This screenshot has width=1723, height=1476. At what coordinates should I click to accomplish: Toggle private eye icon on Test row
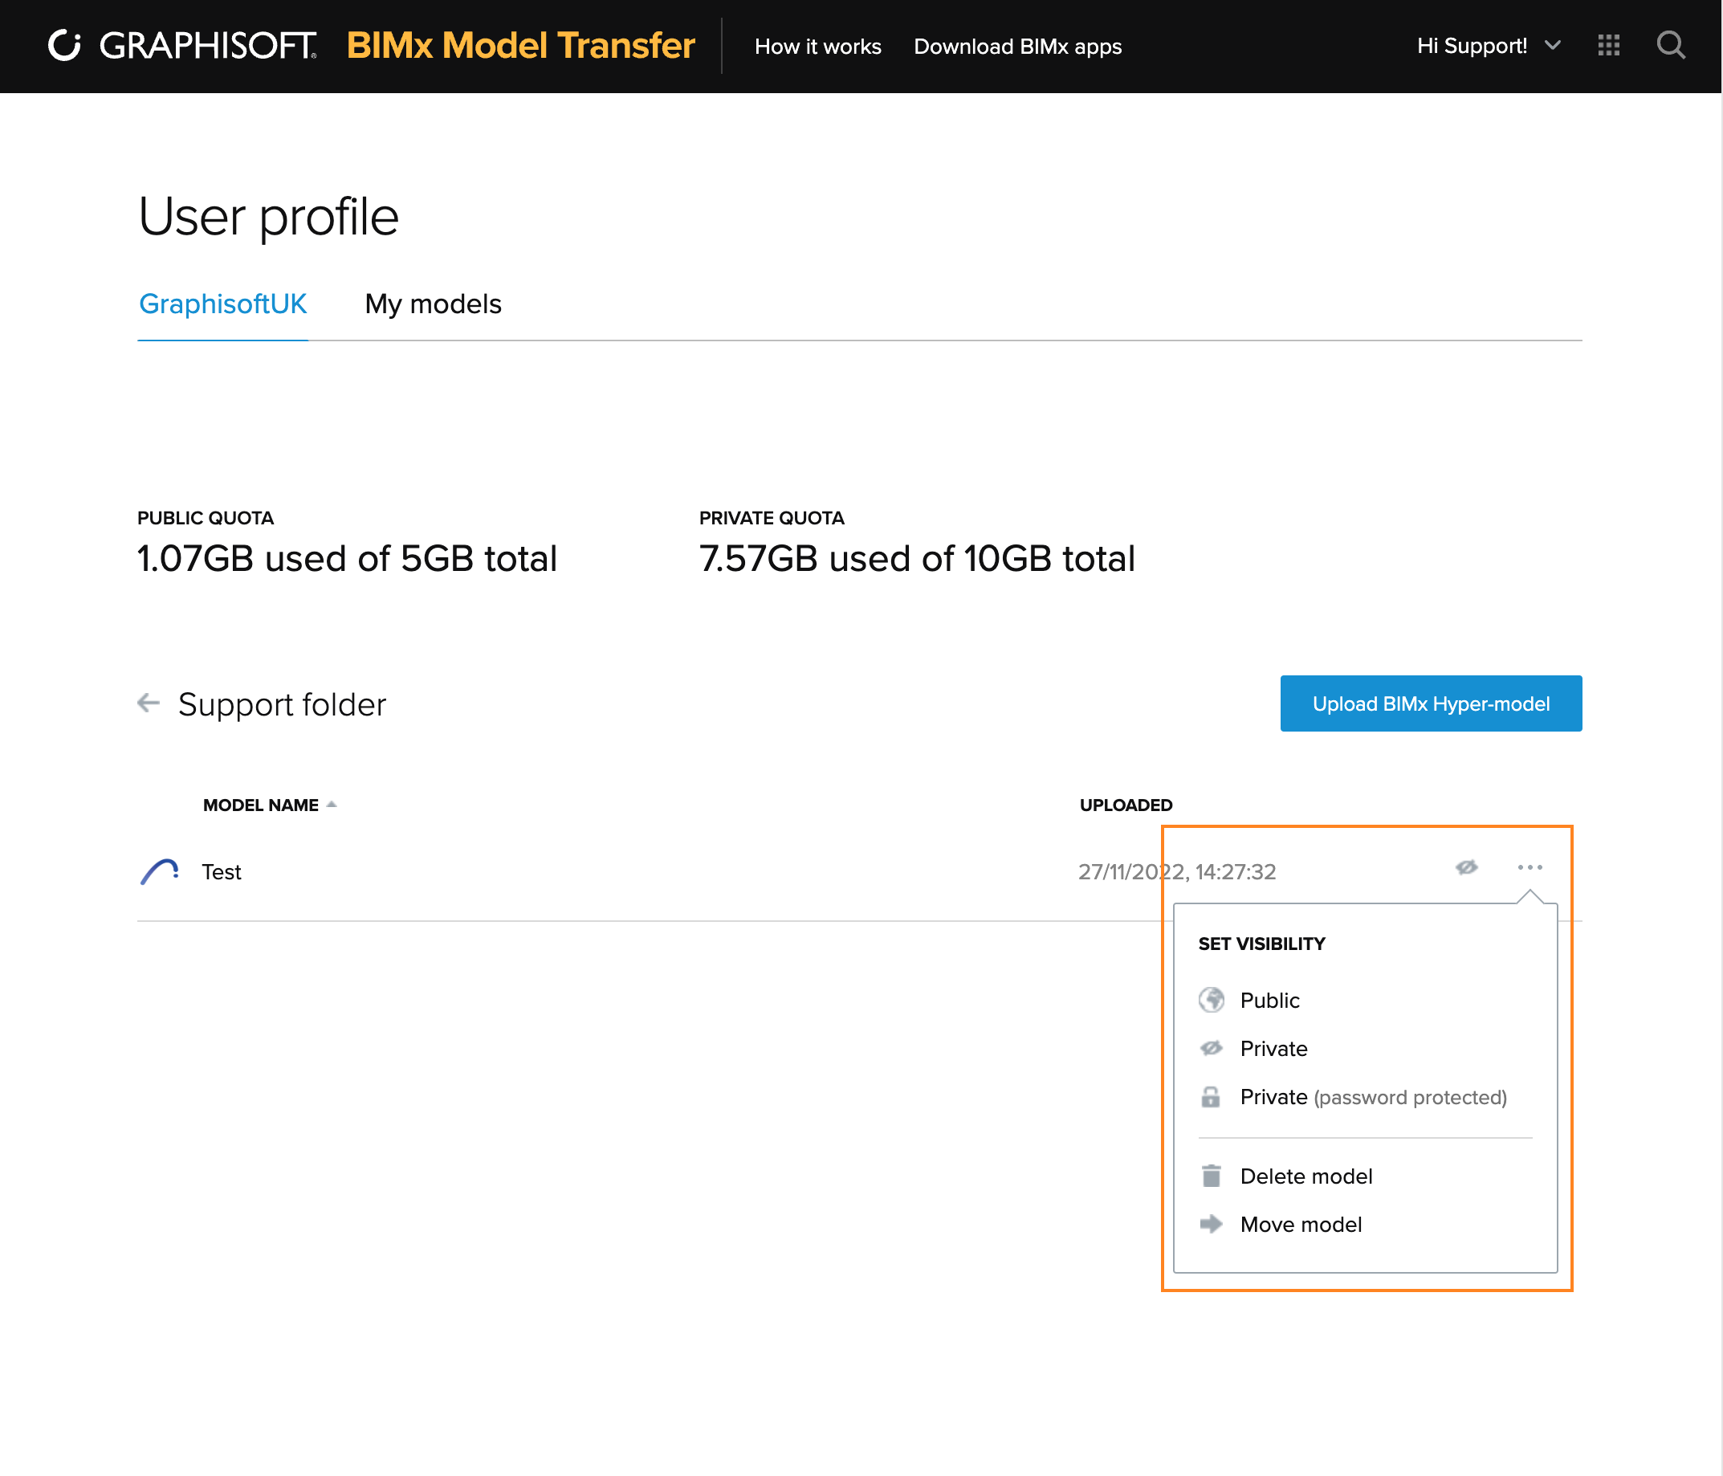click(x=1466, y=867)
